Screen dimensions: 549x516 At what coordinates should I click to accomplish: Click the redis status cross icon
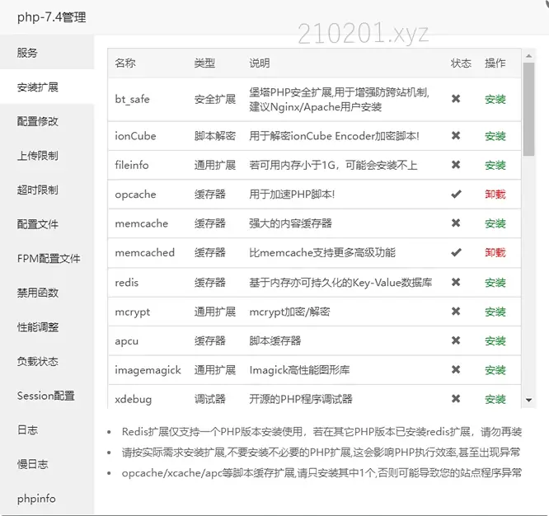point(456,282)
